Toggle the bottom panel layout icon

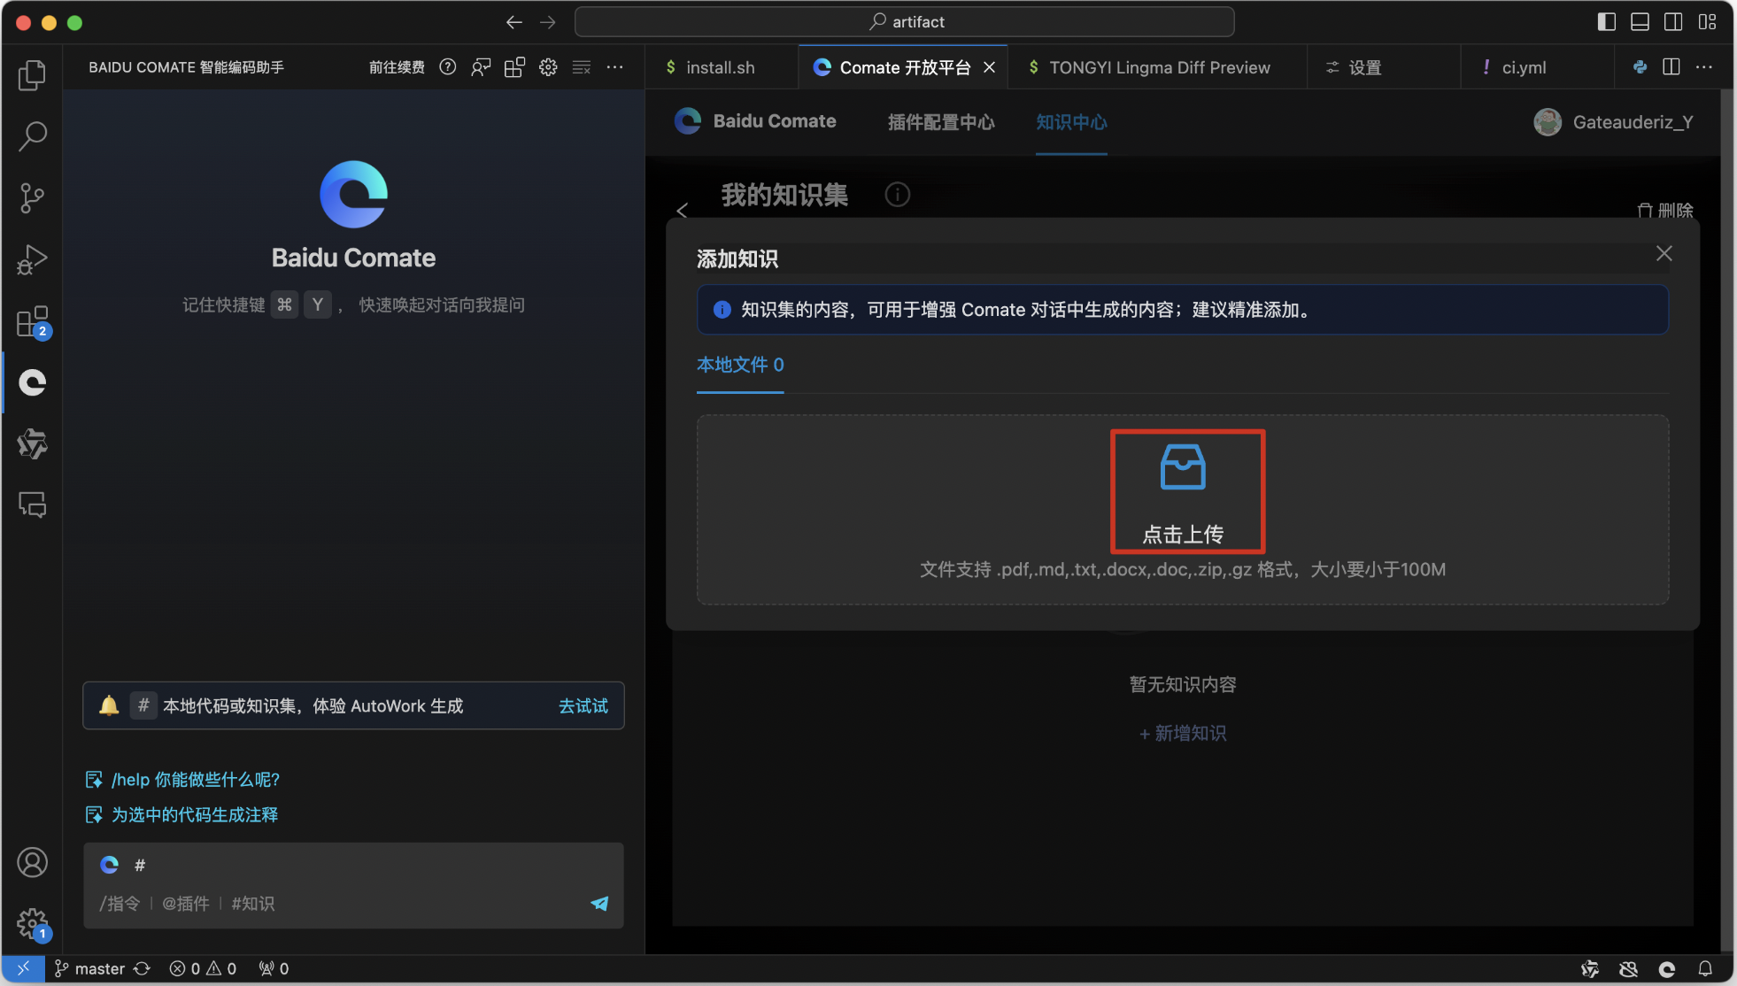pos(1640,22)
